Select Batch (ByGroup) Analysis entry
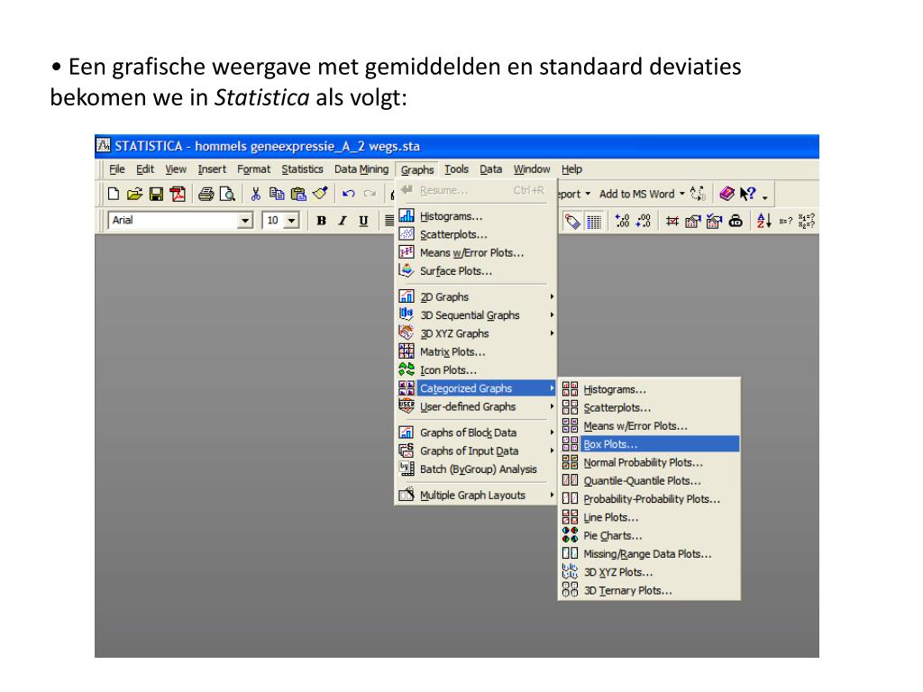This screenshot has width=923, height=692. (476, 469)
